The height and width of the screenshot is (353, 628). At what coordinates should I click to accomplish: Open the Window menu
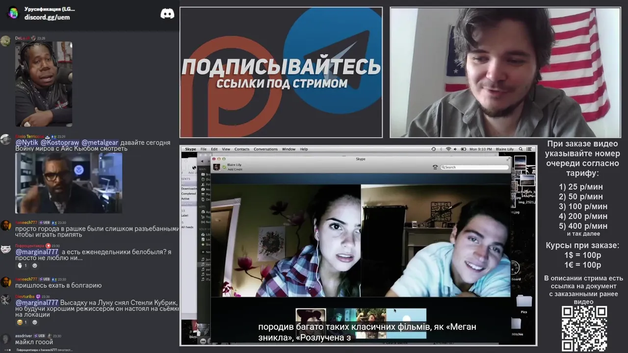tap(288, 149)
